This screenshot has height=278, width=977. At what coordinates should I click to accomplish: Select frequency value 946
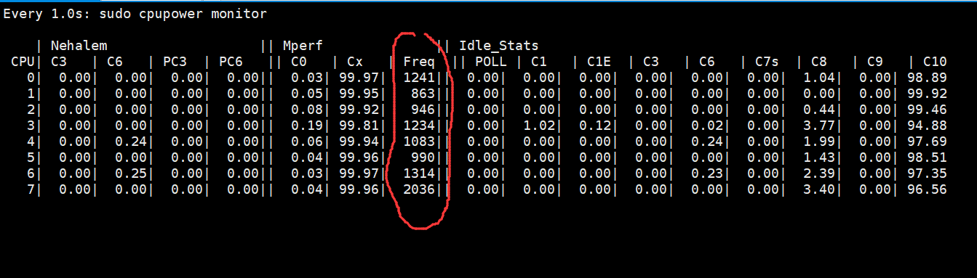point(423,110)
